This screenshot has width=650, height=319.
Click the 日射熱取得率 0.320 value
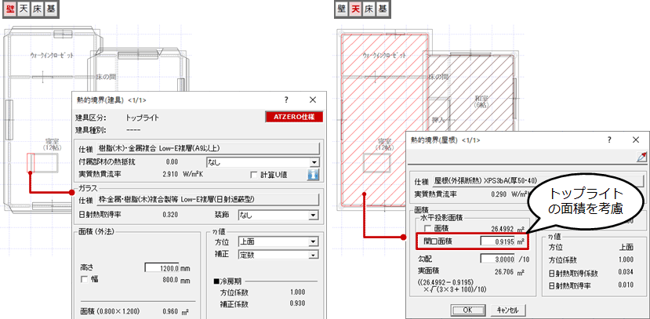click(x=171, y=215)
